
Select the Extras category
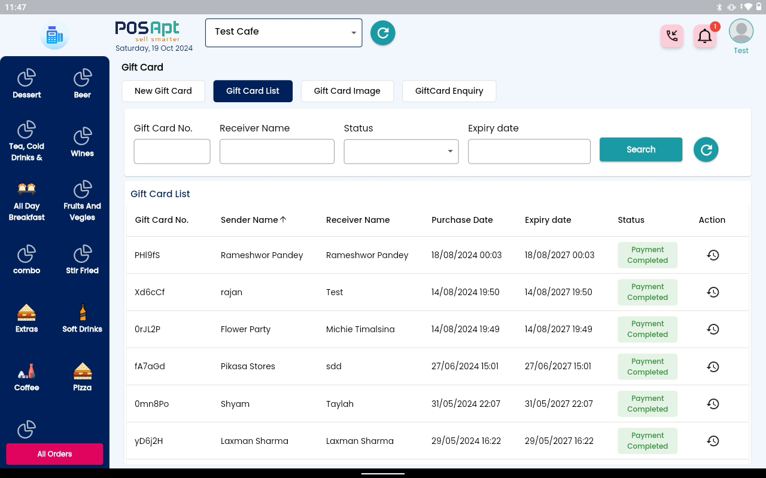click(27, 318)
